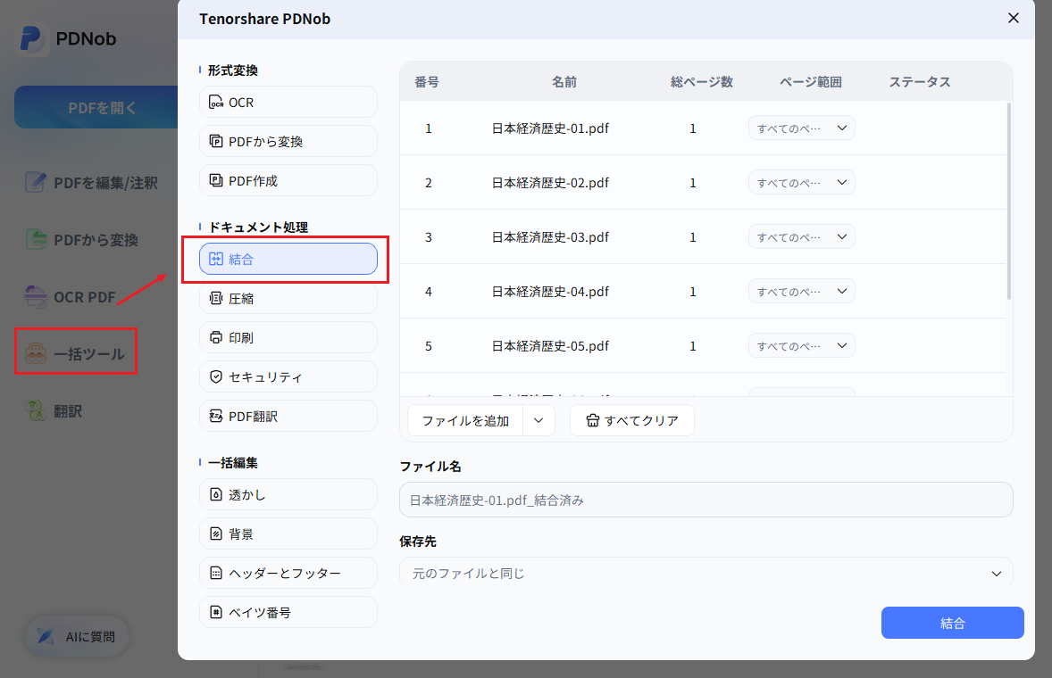Click the 形式変換 section heading
The image size is (1052, 678).
(233, 70)
